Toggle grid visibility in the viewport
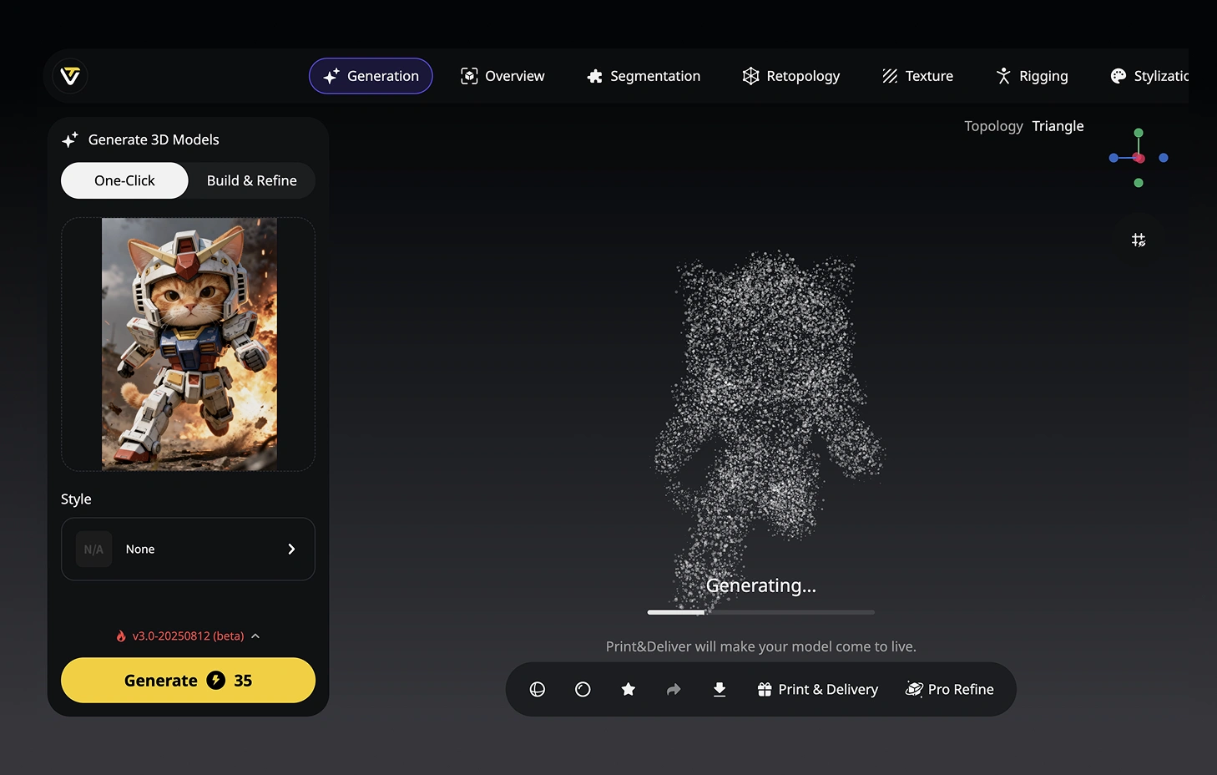Viewport: 1217px width, 775px height. point(1139,241)
